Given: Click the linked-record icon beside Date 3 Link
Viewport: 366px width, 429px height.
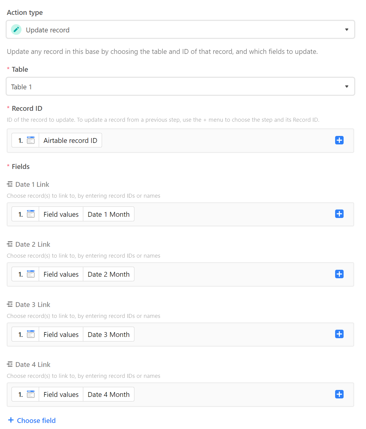Looking at the screenshot, I should pyautogui.click(x=10, y=304).
